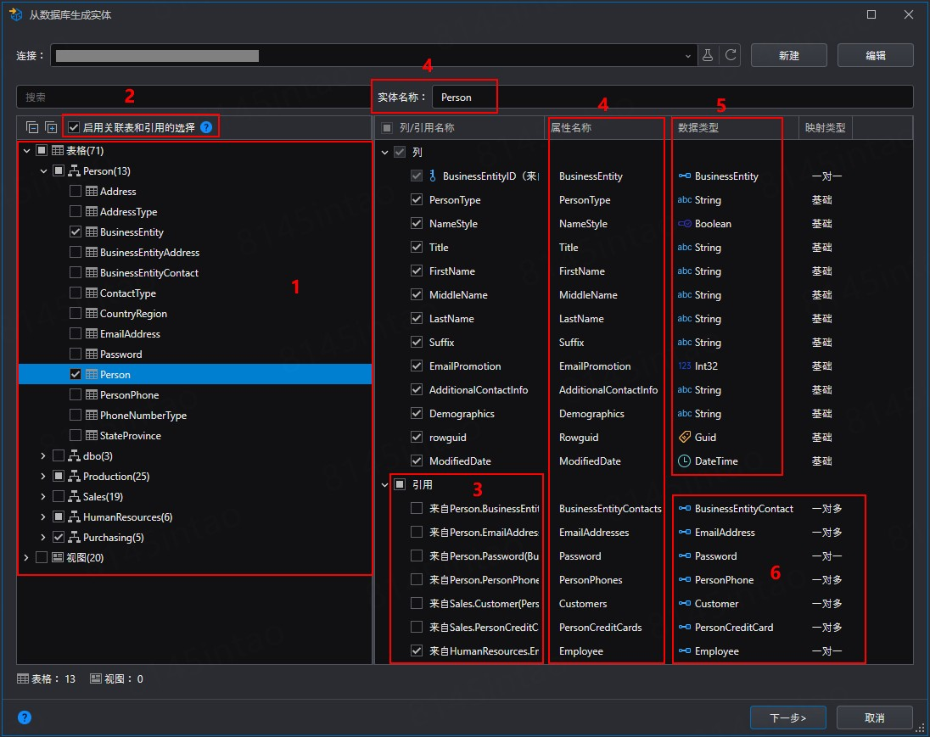Toggle the 引用 group checkbox
Screen dimensions: 930x737
tap(400, 484)
